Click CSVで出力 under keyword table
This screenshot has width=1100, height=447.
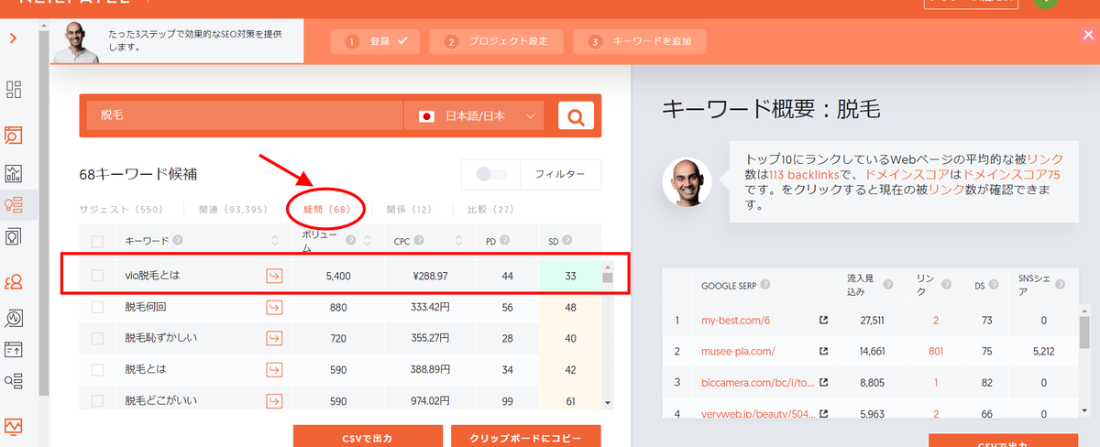[x=368, y=437]
